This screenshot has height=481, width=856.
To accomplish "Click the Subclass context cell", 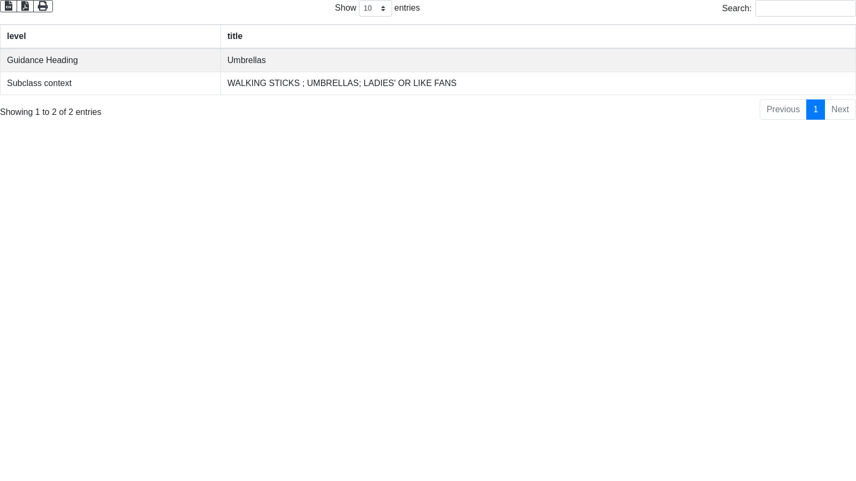I will point(39,83).
